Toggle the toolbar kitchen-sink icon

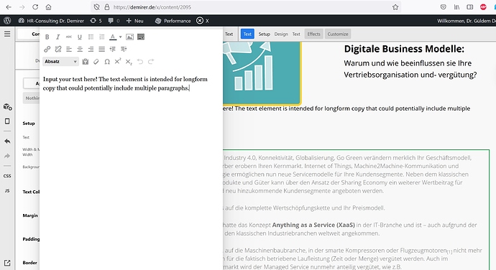click(x=141, y=37)
